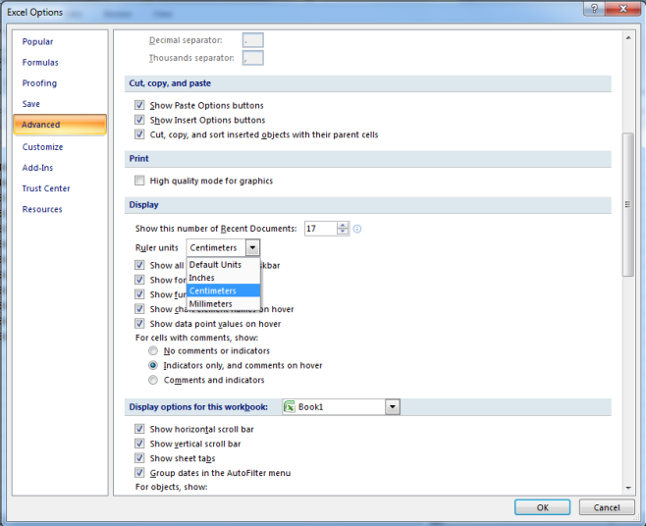
Task: Expand the Display options workbook dropdown
Action: click(393, 406)
